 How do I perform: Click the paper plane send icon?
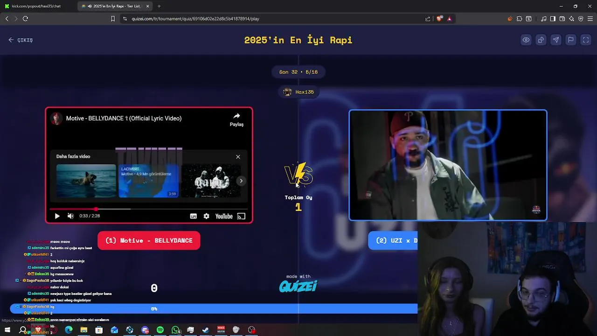556,40
